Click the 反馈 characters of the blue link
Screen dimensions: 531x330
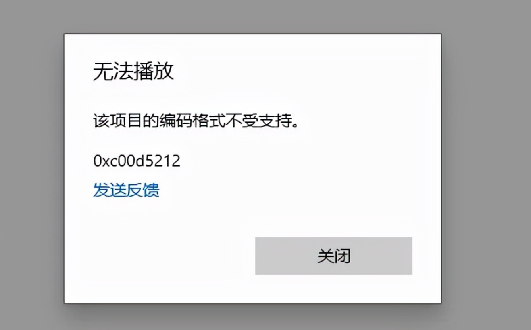pyautogui.click(x=143, y=190)
